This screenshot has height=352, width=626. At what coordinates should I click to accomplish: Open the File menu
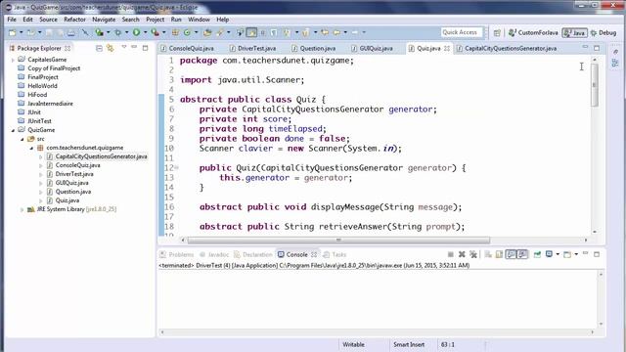click(x=12, y=20)
